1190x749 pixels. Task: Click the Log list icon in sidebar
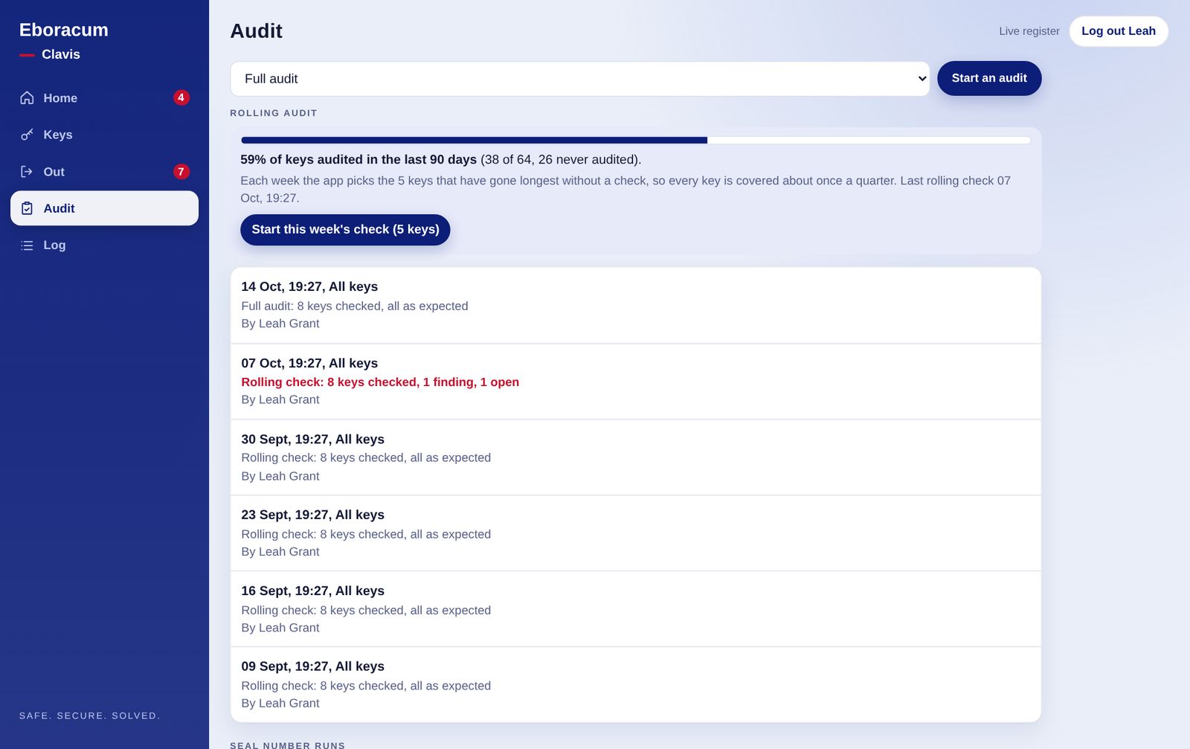tap(27, 245)
